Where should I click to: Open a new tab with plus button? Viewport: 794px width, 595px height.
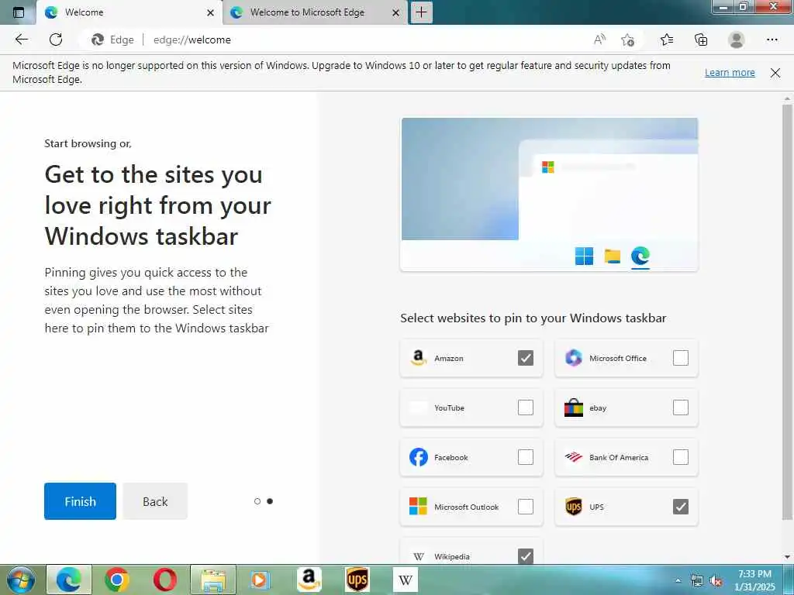pos(421,12)
